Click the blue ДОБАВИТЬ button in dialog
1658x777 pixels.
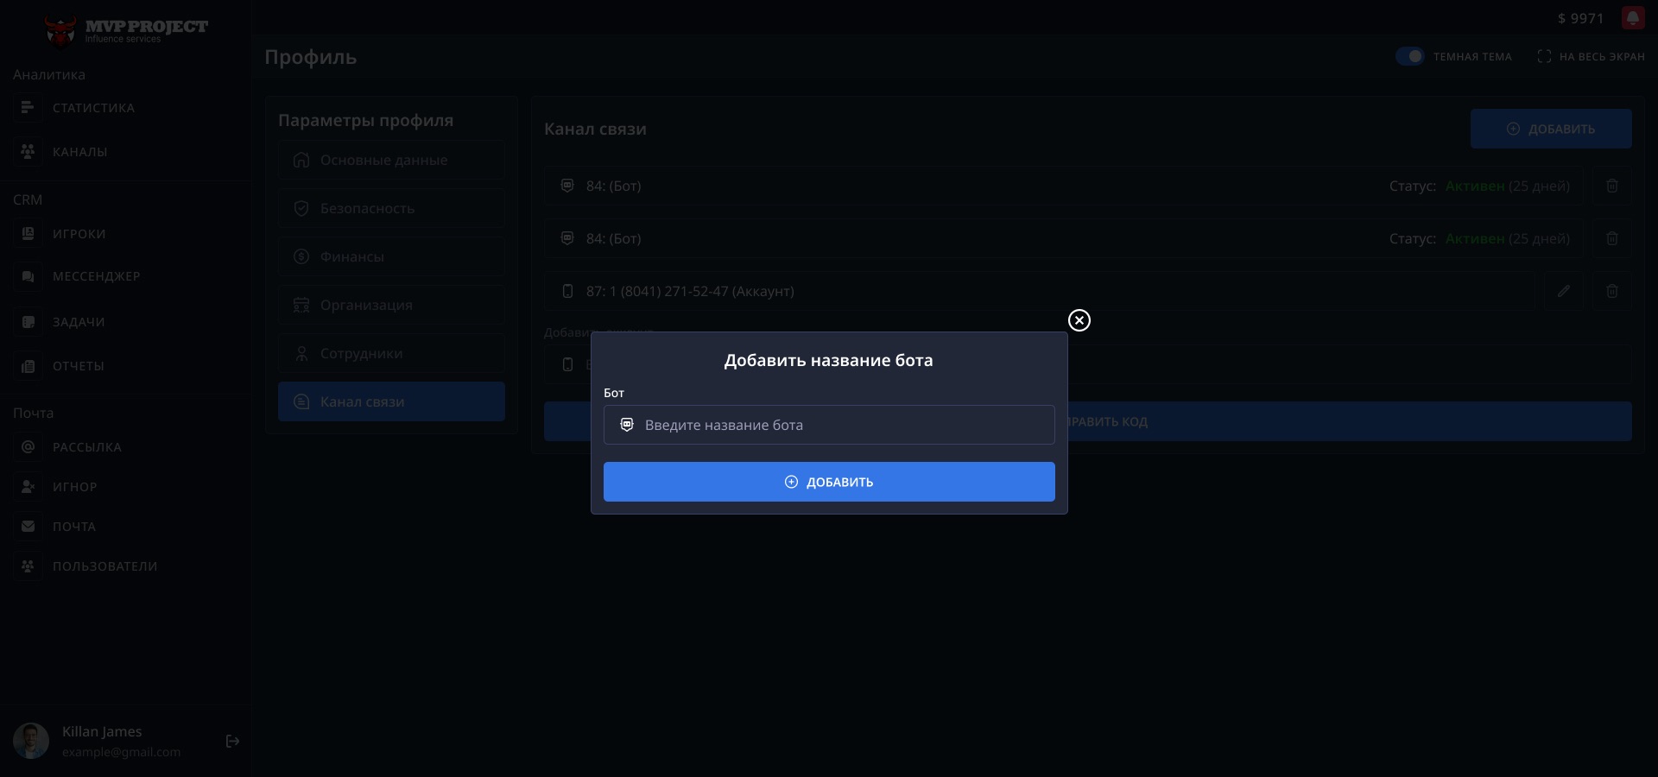pos(829,482)
